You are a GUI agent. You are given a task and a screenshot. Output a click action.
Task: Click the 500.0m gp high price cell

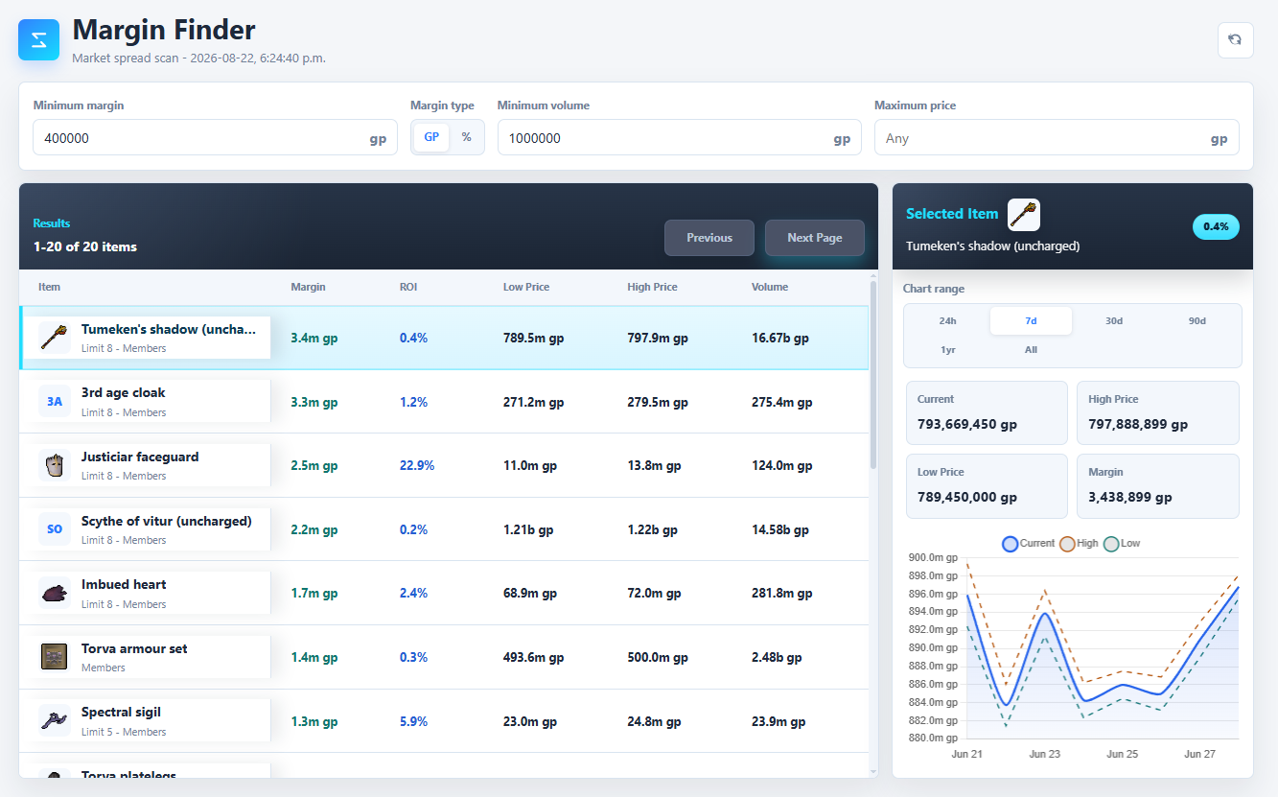pos(658,657)
